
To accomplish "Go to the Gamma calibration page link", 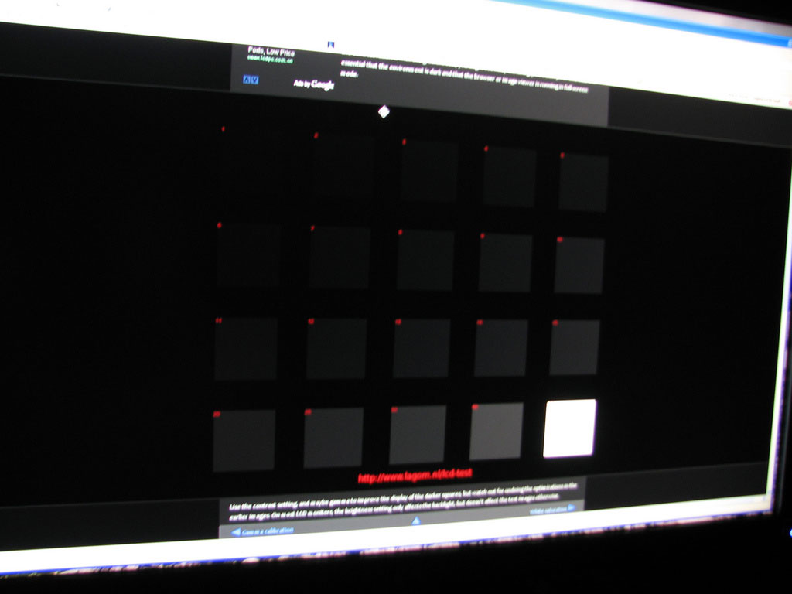I will pyautogui.click(x=267, y=531).
